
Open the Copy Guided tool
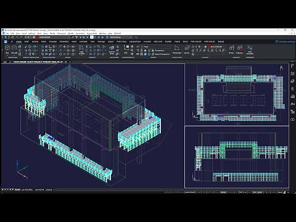point(81,49)
